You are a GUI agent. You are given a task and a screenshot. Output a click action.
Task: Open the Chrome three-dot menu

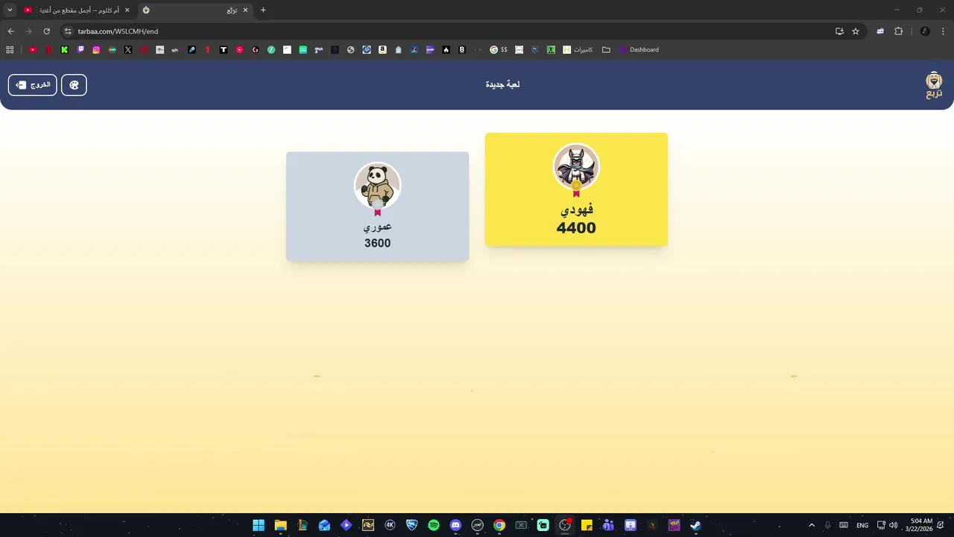[944, 31]
